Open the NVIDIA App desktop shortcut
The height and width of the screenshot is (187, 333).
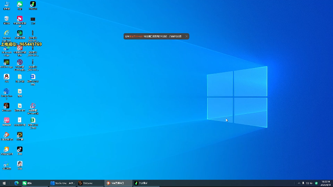click(x=7, y=64)
